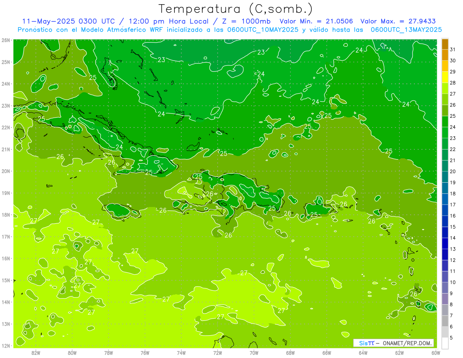Click the colorbar legend label 22

pyautogui.click(x=453, y=149)
